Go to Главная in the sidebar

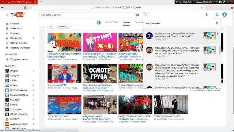point(15,23)
